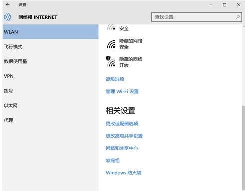
Task: Click the 隐藏的网络 开放 network entry text
Action: coord(131,62)
